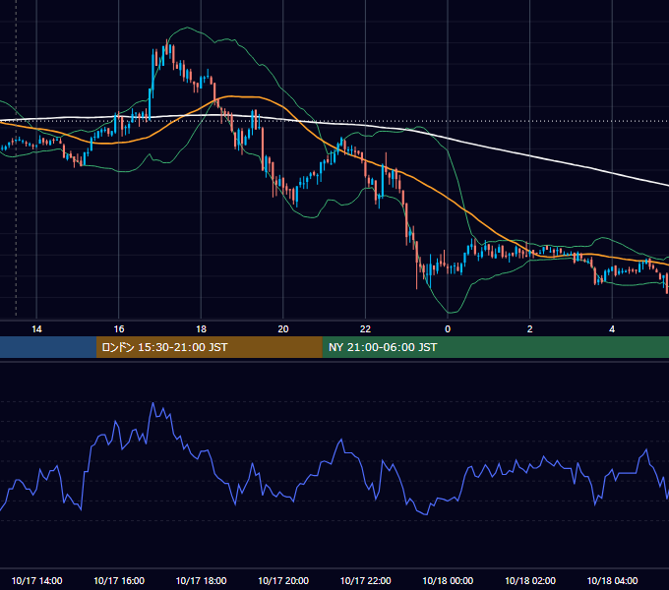Click the 10/17 14:00 time label
This screenshot has width=669, height=590.
click(x=36, y=580)
